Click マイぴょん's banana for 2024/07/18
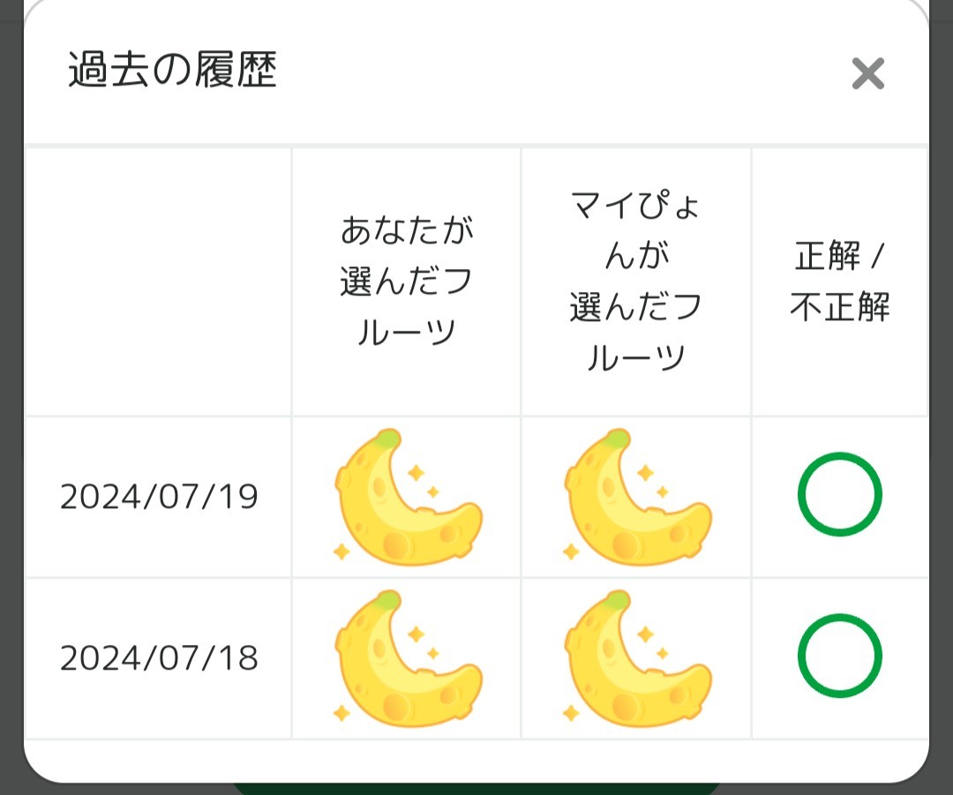The image size is (953, 795). pyautogui.click(x=637, y=658)
